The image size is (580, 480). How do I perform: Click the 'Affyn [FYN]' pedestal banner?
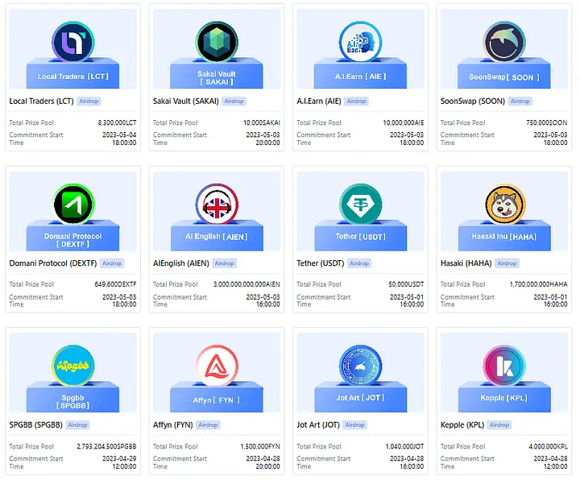point(217,399)
